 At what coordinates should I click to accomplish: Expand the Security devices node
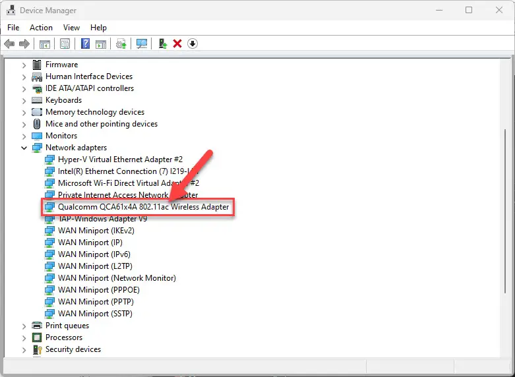point(24,349)
